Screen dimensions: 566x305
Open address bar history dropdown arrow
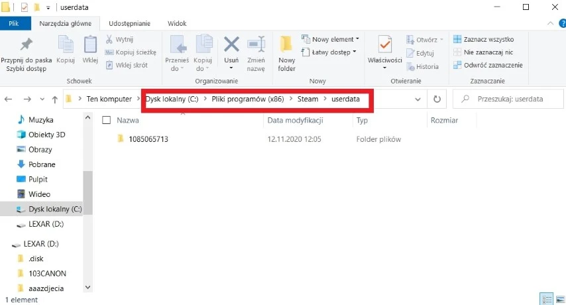tap(418, 99)
